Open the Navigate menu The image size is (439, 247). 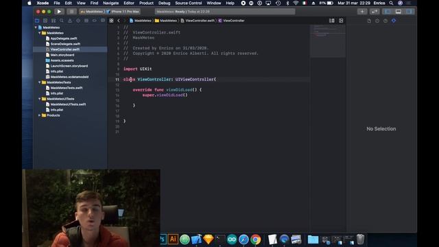[x=111, y=3]
